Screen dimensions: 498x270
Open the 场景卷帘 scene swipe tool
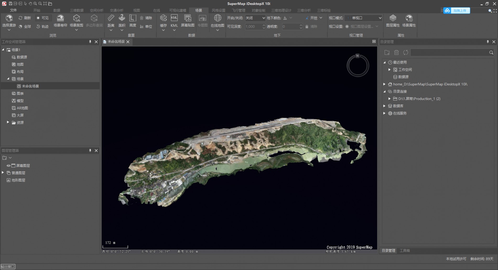click(x=60, y=20)
